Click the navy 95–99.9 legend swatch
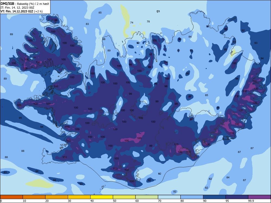Image resolution: width=271 pixels, height=203 pixels. 237,197
